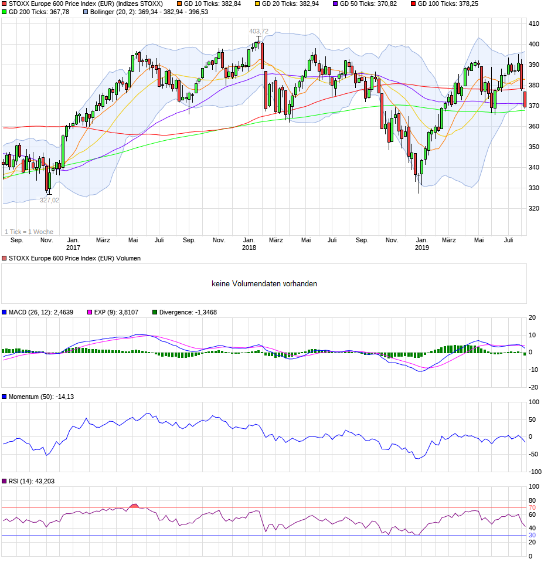Select 'GD 200 Ticks: 367,78' legend text
This screenshot has width=551, height=562.
point(39,12)
